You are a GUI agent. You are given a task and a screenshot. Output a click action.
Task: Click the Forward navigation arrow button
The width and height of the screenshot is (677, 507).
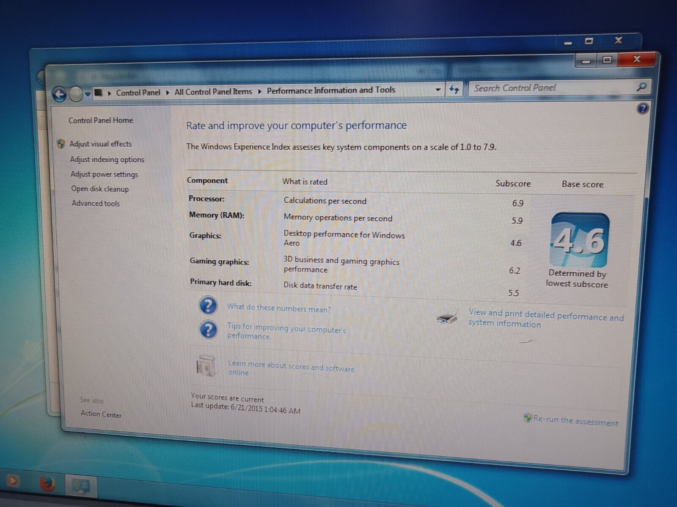tap(76, 94)
